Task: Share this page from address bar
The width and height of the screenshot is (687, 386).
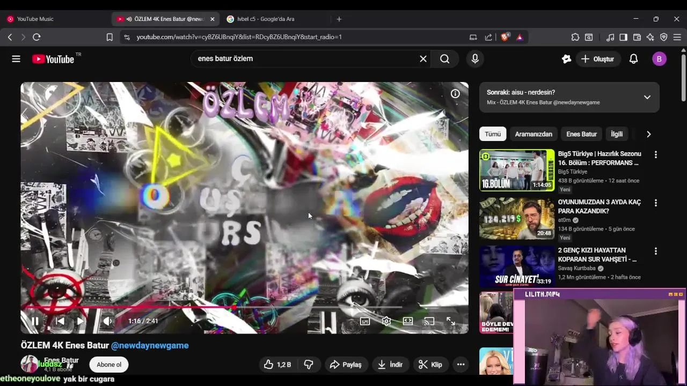Action: pyautogui.click(x=488, y=37)
